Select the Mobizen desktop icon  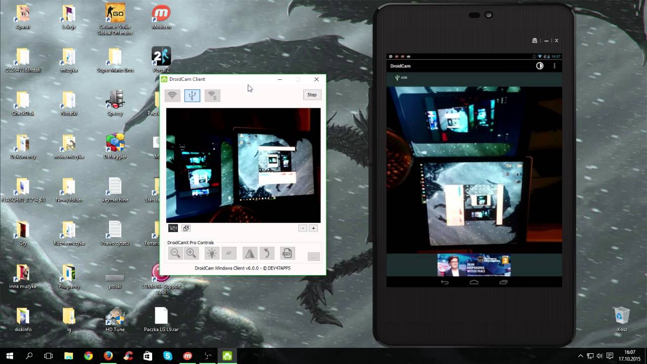[161, 18]
